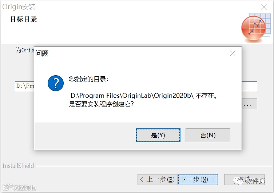Close the Origin安装 installer window

point(264,7)
